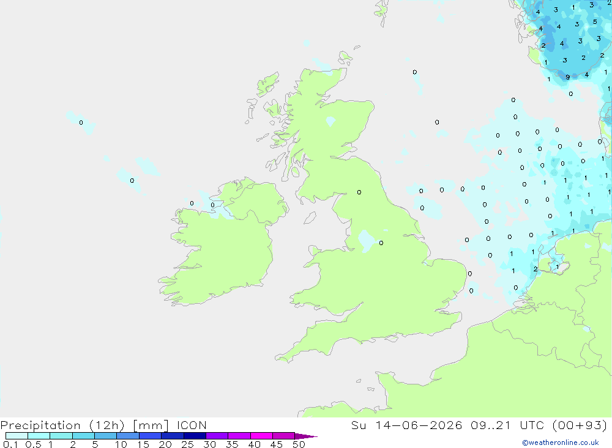Pick the 15–20 mm blue legend swatch
Image resolution: width=612 pixels, height=448 pixels.
coord(151,436)
